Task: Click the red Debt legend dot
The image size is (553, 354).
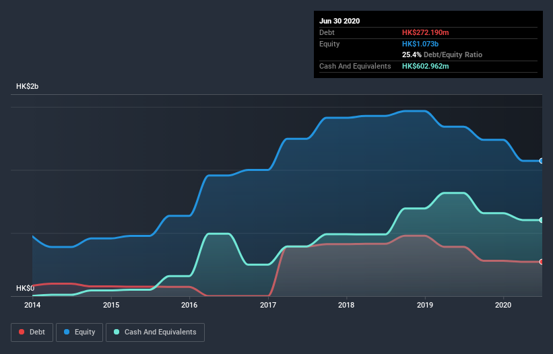Action: tap(22, 332)
